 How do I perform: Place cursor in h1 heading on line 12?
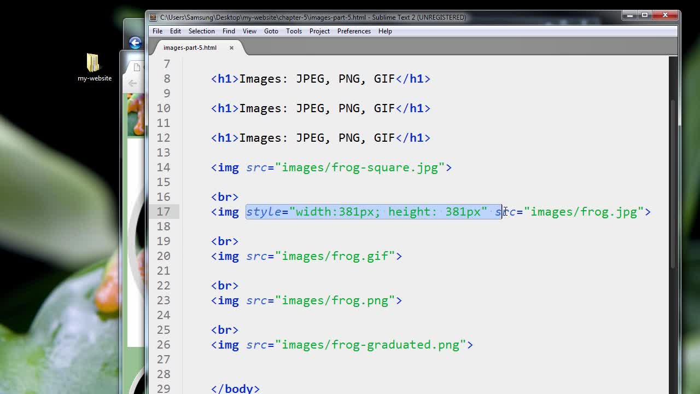point(320,138)
